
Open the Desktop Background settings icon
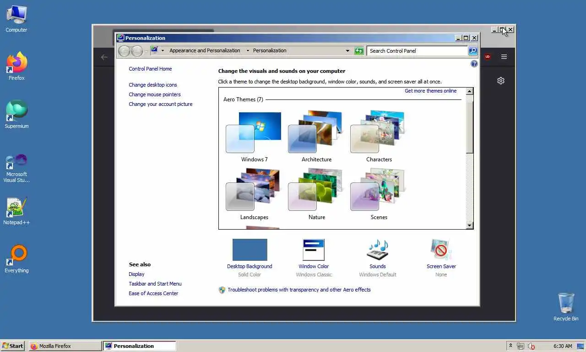[250, 250]
